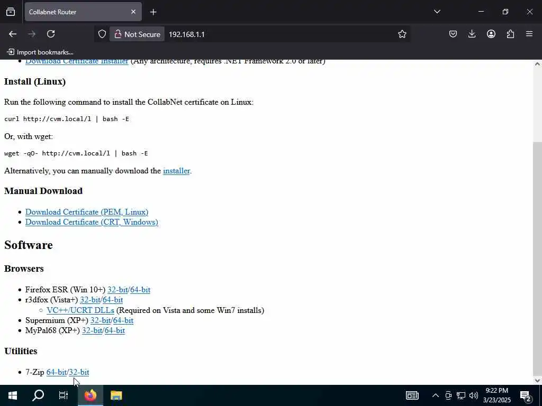Open Task View on the taskbar
Viewport: 542px width, 406px height.
64,395
